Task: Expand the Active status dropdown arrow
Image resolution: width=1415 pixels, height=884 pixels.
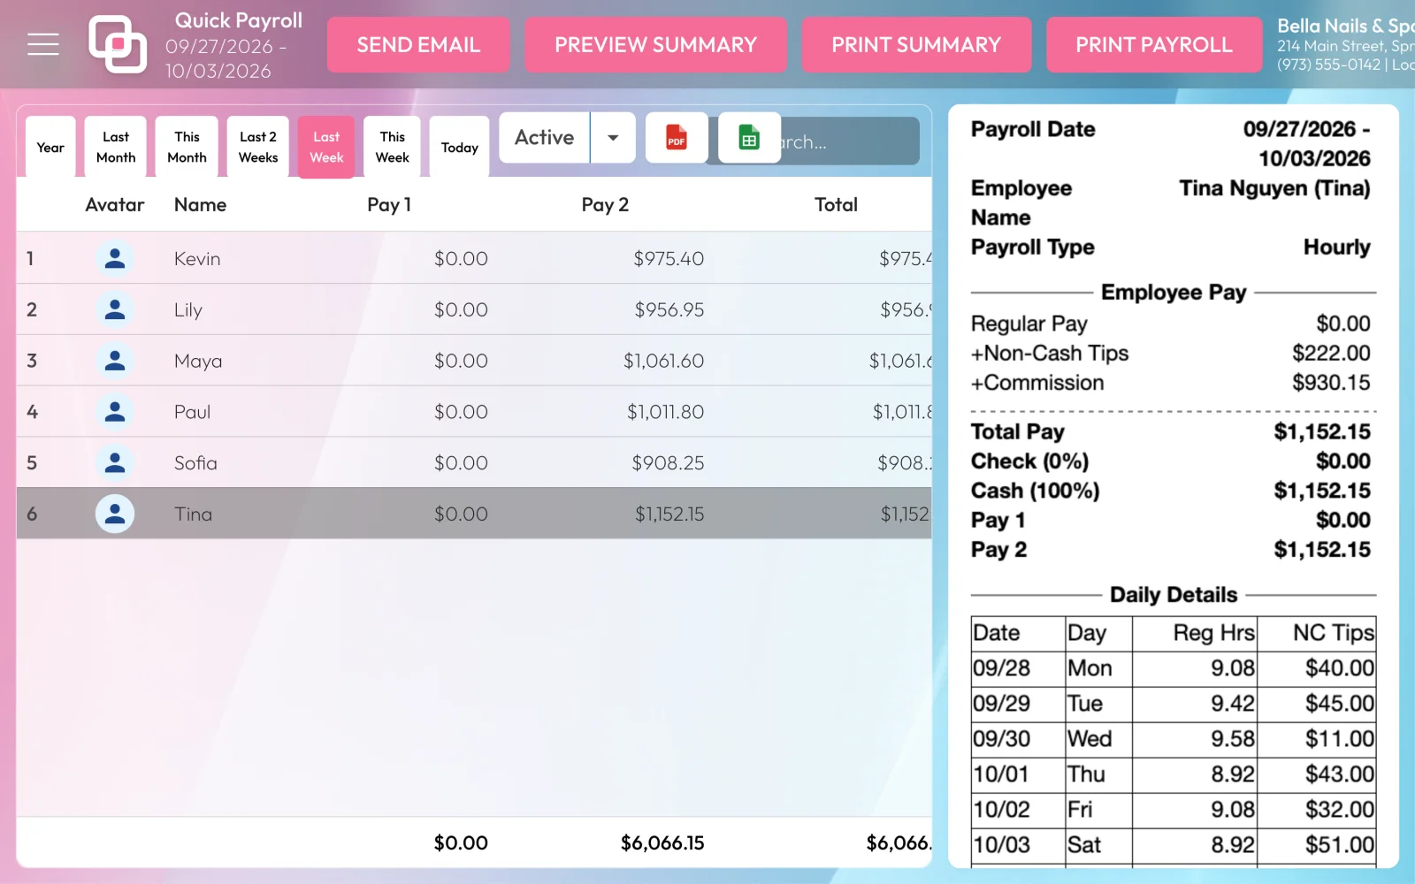Action: click(x=613, y=138)
